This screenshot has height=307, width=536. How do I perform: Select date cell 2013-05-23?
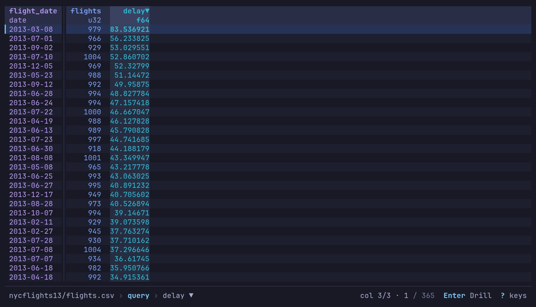pyautogui.click(x=31, y=75)
